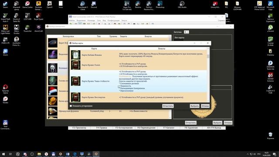
Task: Click the equipment list vertical scrollbar
Action: [170, 77]
